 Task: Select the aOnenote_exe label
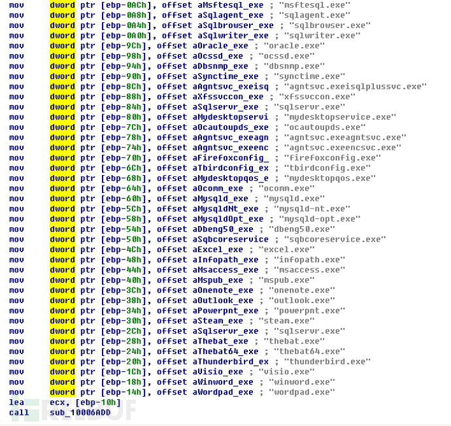click(x=223, y=291)
